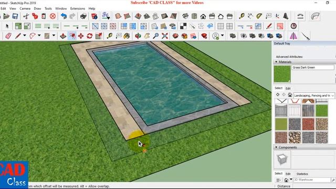Click the Grass Dark Green material name field
Screen dimensions: 336x189
[313, 68]
